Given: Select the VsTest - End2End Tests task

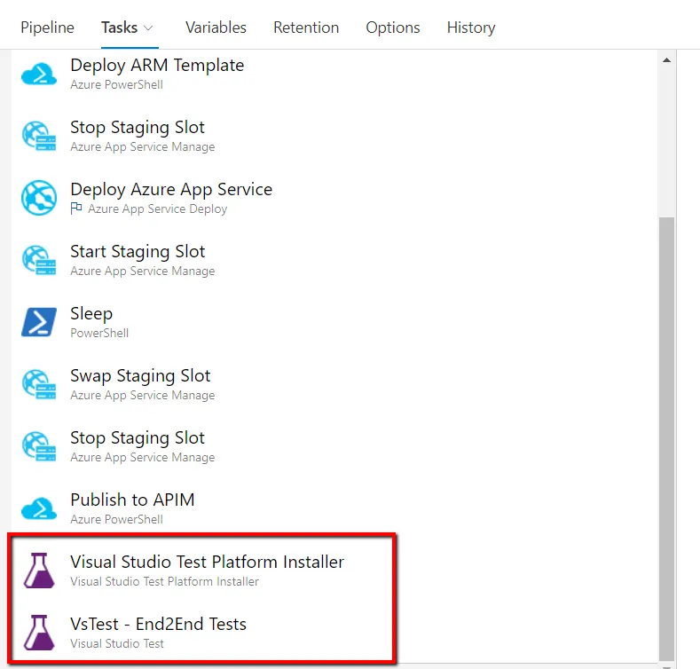Looking at the screenshot, I should click(334, 633).
